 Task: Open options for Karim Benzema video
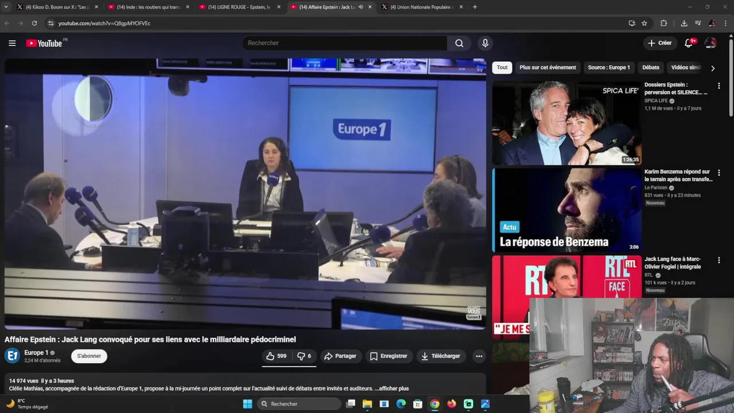[x=719, y=173]
